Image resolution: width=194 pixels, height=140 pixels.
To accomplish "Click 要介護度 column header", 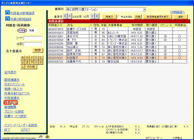I will coord(152,25).
